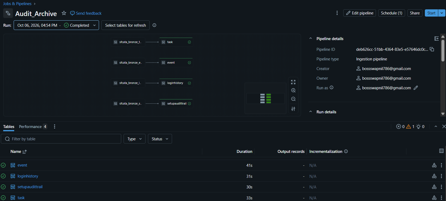Focus the Filter by table field
The width and height of the screenshot is (446, 201).
coord(61,139)
